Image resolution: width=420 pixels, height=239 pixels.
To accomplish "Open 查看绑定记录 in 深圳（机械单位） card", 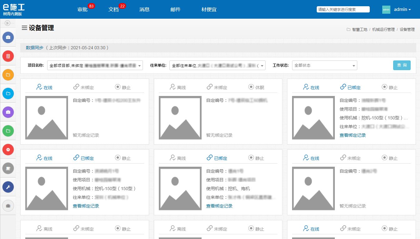I will pyautogui.click(x=86, y=206).
